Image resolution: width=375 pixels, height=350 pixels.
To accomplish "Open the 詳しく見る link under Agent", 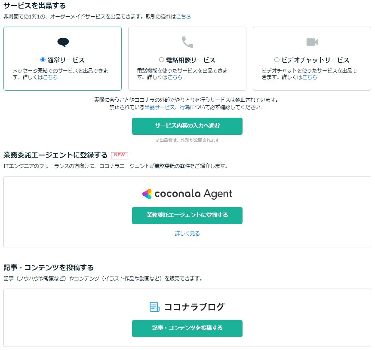I will coord(187,233).
